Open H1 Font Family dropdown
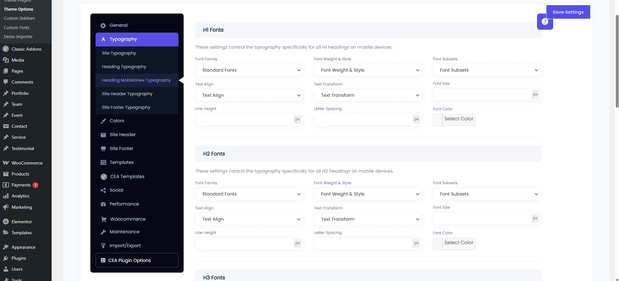The width and height of the screenshot is (619, 281). (x=249, y=70)
